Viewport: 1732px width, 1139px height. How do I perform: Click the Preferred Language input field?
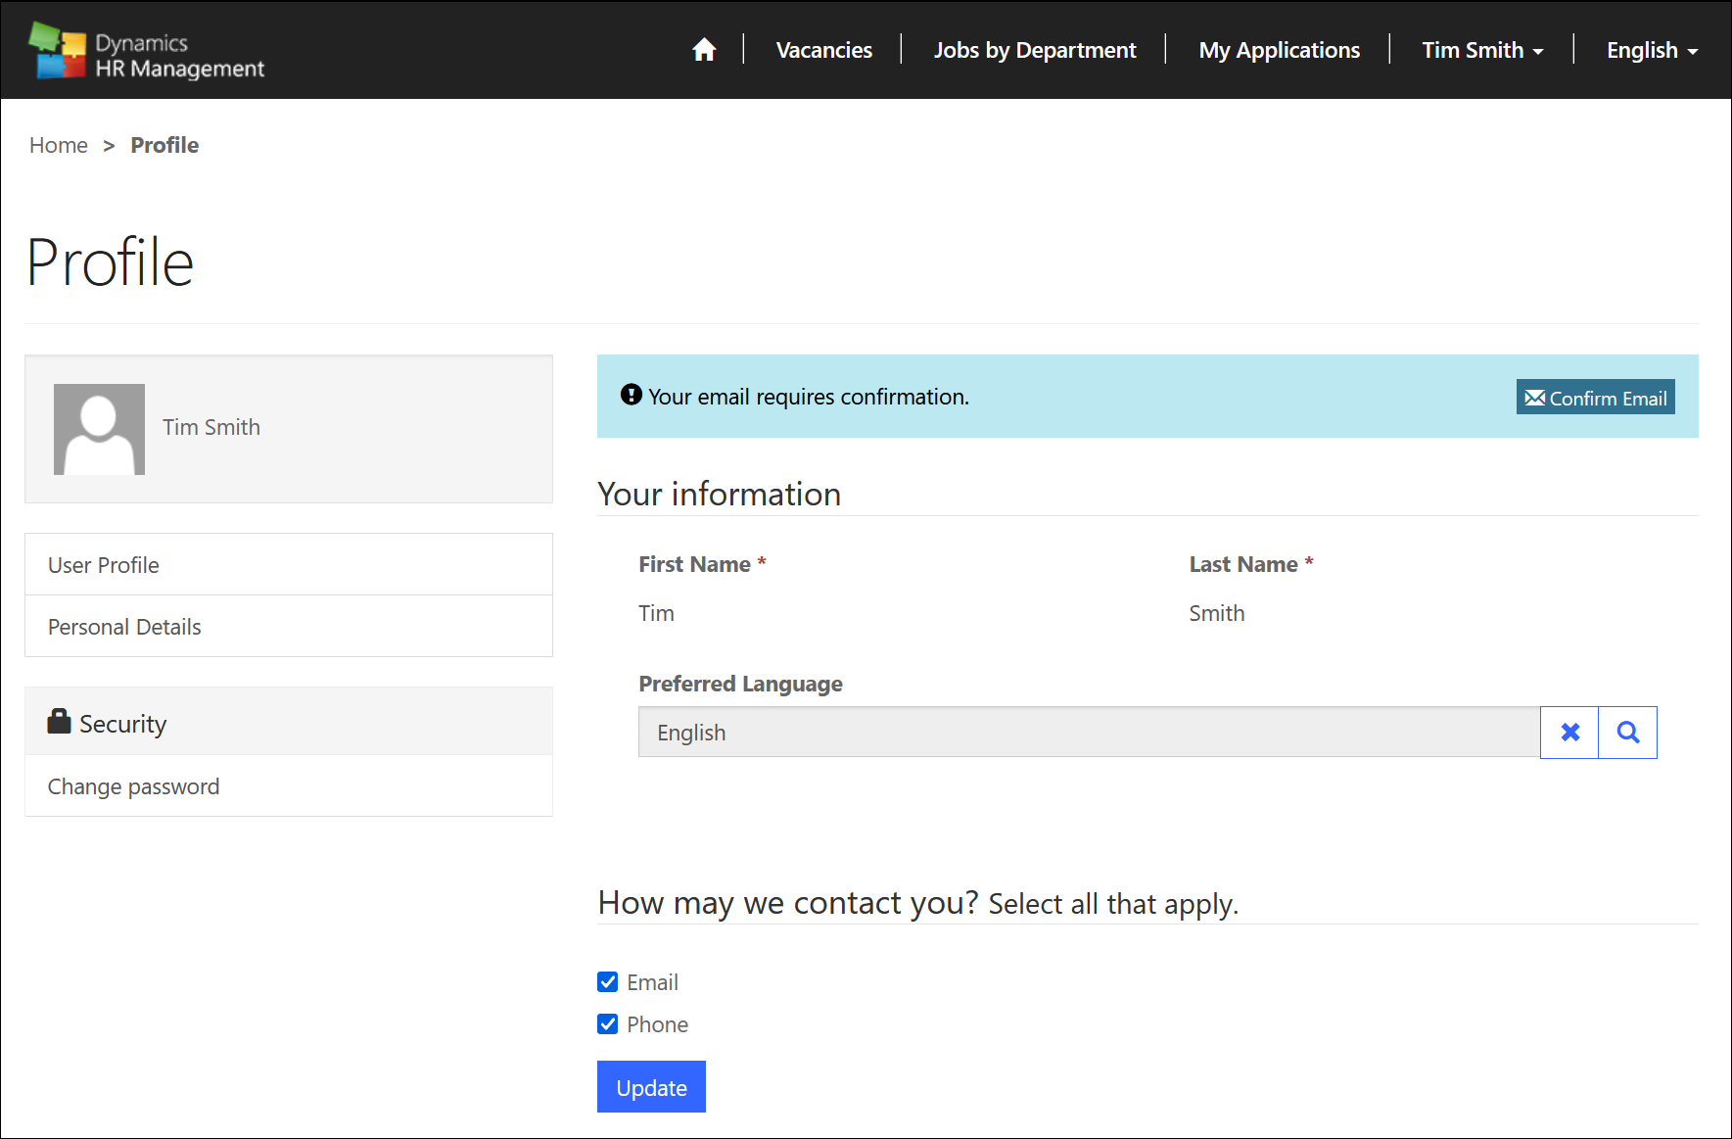1088,733
